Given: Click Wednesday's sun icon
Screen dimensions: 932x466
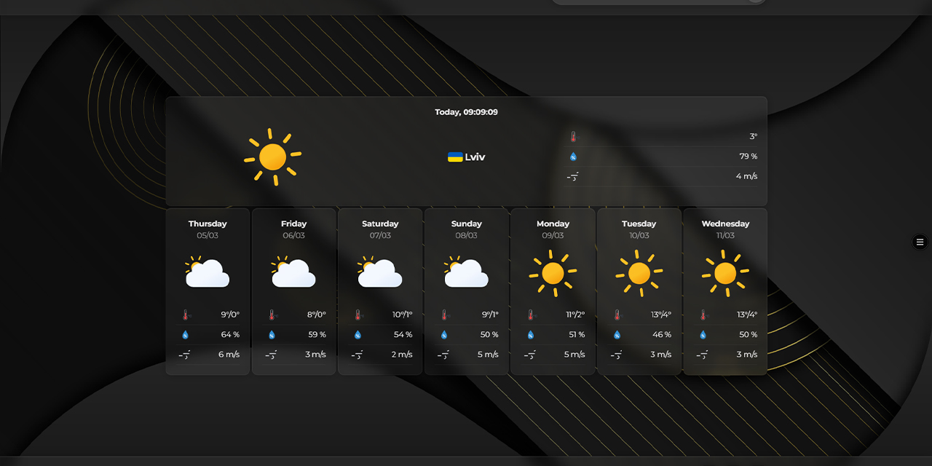Looking at the screenshot, I should click(x=724, y=273).
